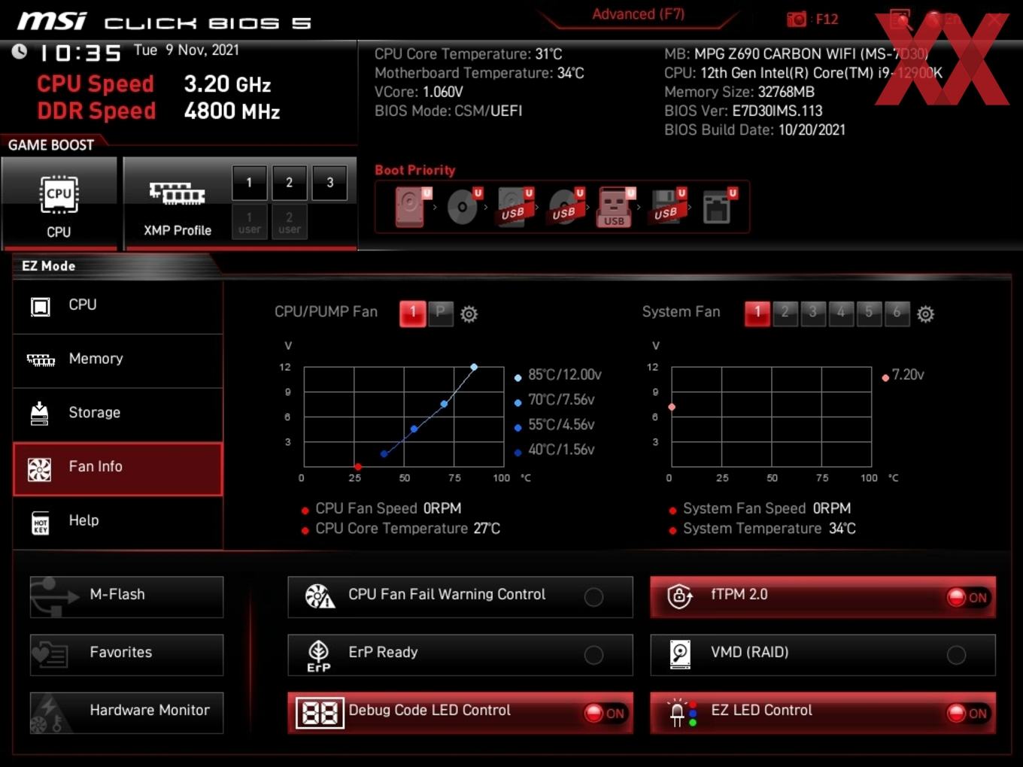The image size is (1023, 767).
Task: Click the System Fan Speed 0RPM readout
Action: (760, 508)
